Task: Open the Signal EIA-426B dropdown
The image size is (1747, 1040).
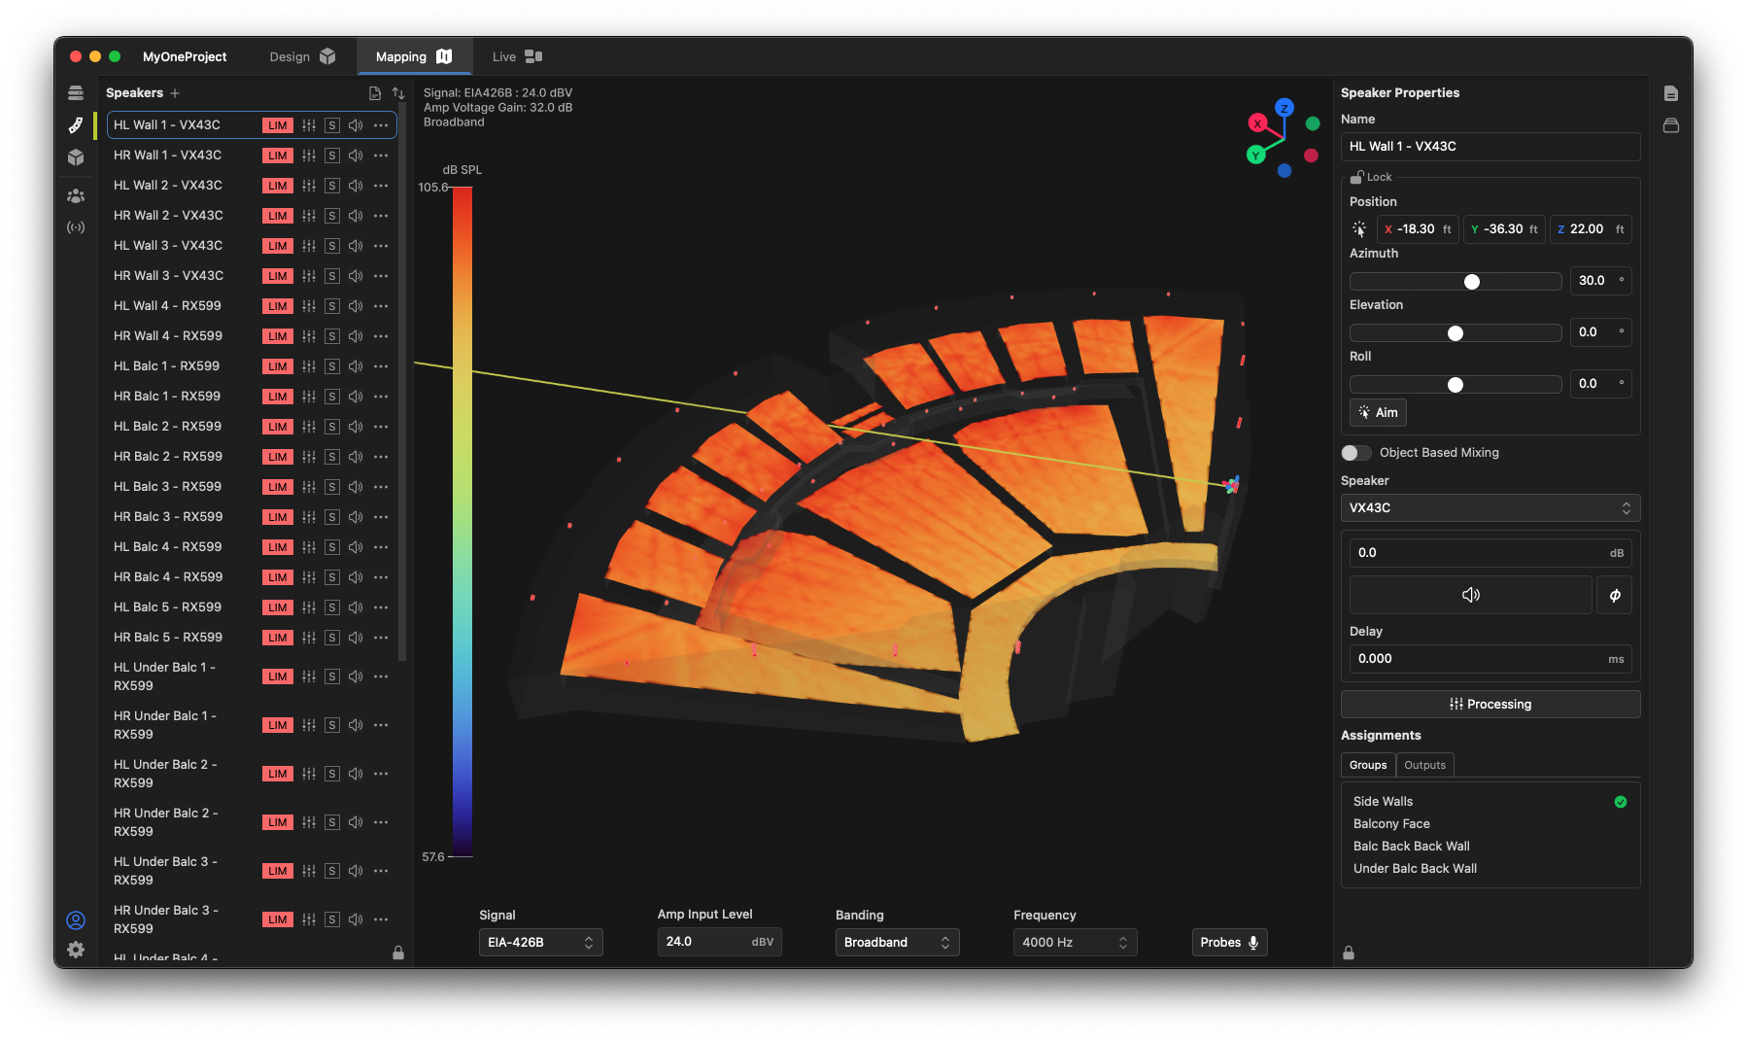Action: tap(540, 942)
